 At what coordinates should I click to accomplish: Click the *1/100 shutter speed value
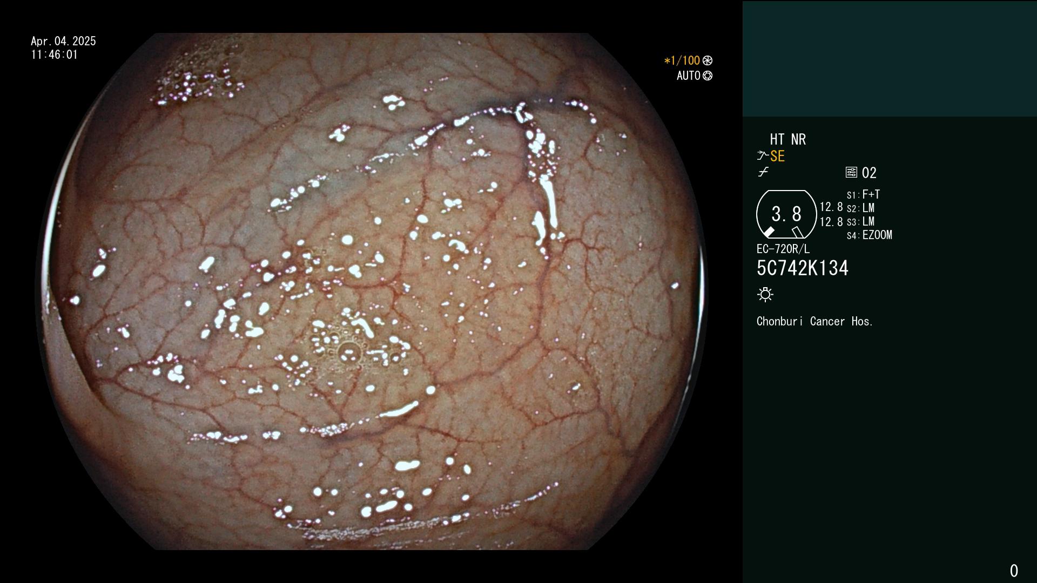pyautogui.click(x=682, y=60)
